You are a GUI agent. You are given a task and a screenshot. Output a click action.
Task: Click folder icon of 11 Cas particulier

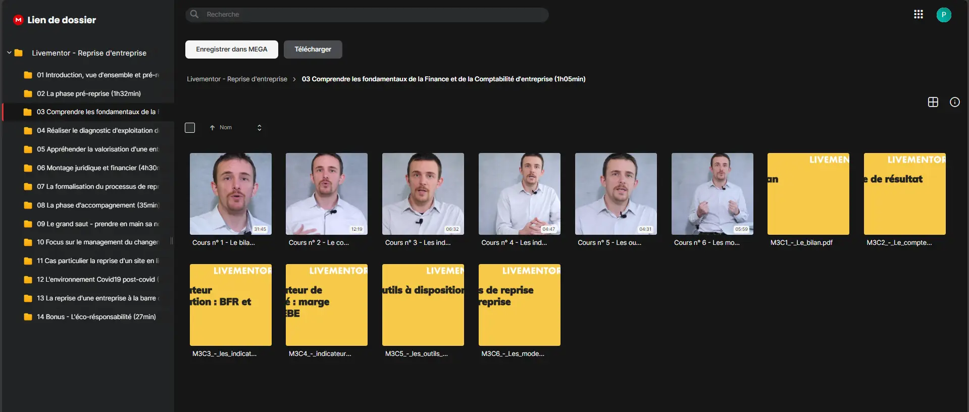(28, 261)
